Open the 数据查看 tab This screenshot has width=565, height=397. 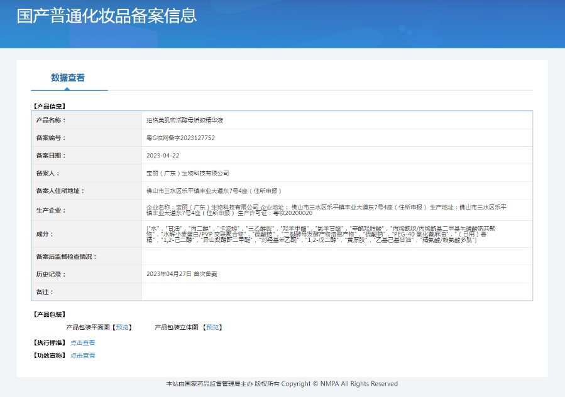[68, 78]
